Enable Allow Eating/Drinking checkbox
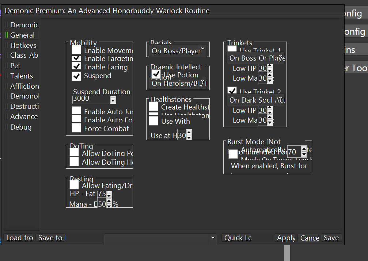Viewport: 368px width, 261px height. 74,185
